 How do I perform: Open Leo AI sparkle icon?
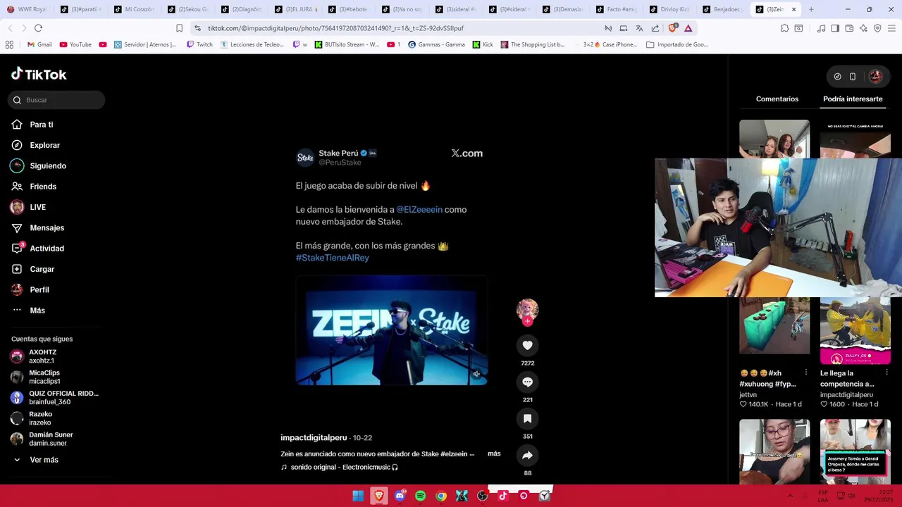coord(863,28)
